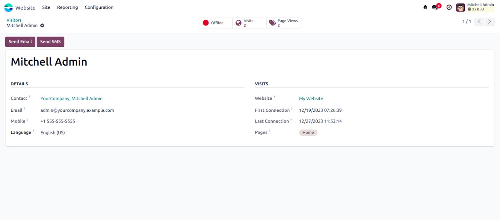Open contact YourCompany, Mitchell Admin link
Screen dimensions: 500x220
pos(71,98)
